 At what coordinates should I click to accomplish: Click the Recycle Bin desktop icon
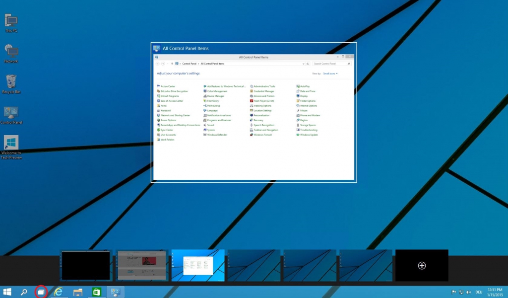(11, 83)
